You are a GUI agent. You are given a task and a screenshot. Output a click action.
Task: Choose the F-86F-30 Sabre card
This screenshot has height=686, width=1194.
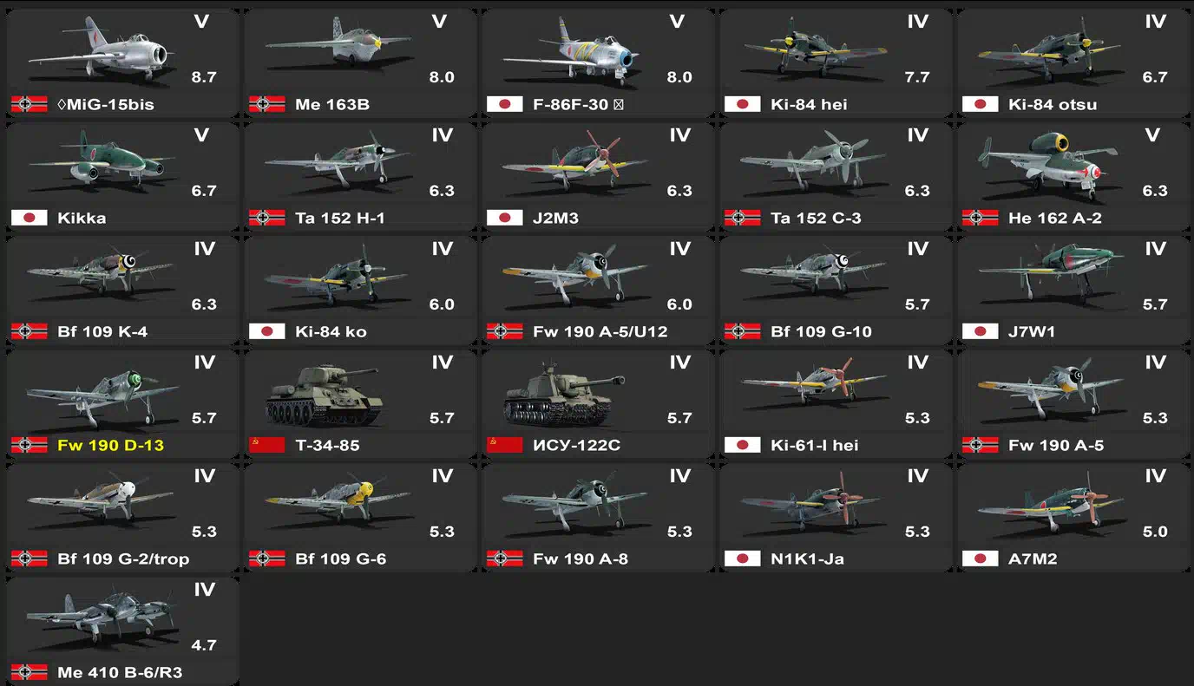[598, 63]
